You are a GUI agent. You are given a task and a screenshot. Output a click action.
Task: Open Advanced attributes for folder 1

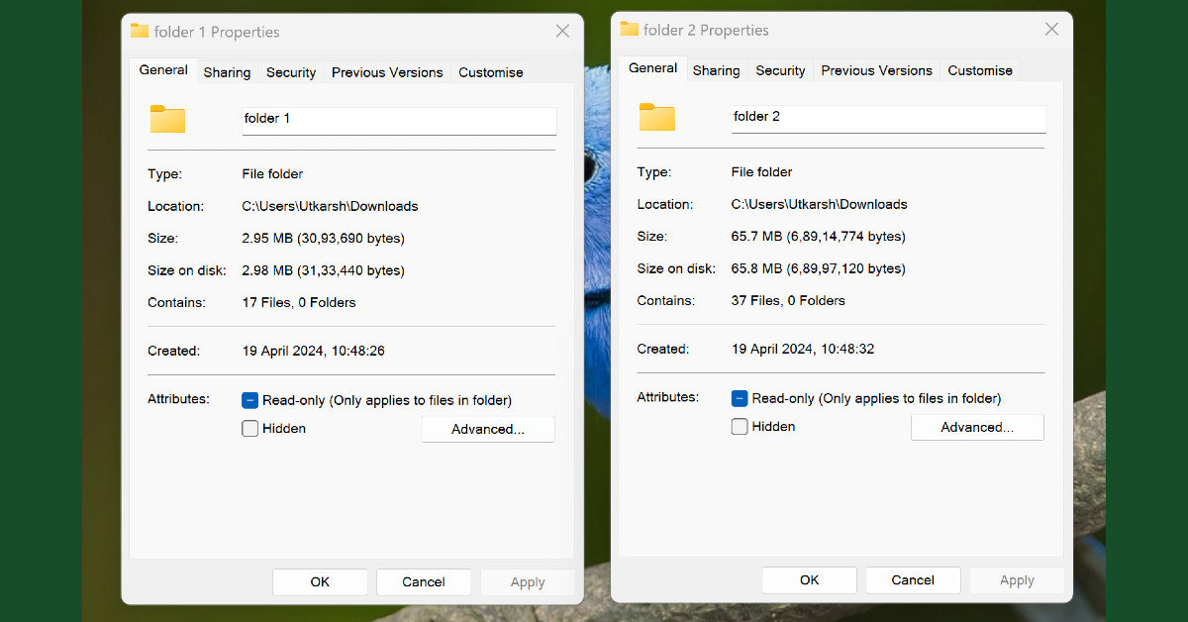click(488, 429)
